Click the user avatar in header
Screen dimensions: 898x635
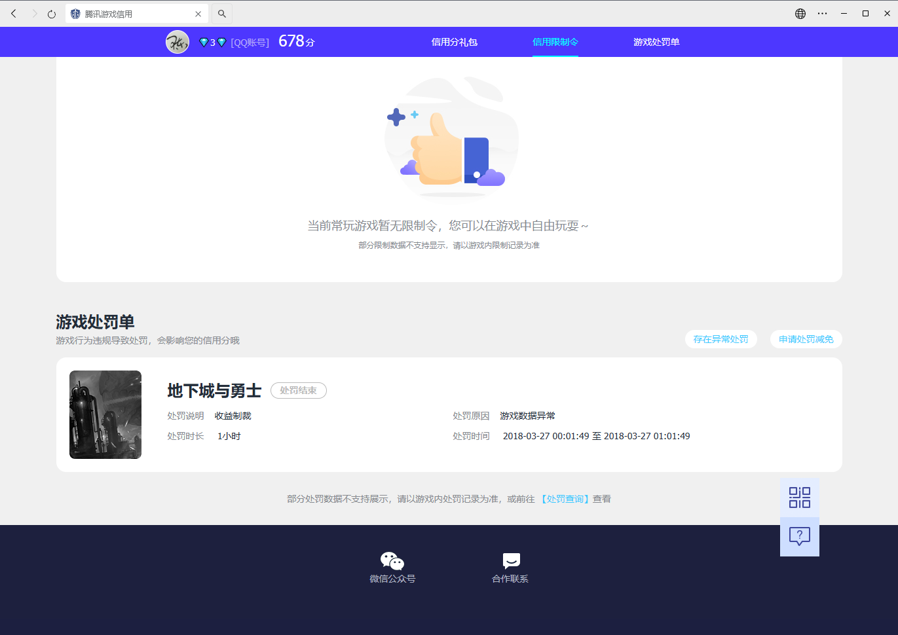[178, 42]
